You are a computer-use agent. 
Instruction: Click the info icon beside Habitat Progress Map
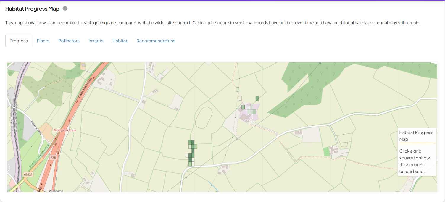coord(65,8)
